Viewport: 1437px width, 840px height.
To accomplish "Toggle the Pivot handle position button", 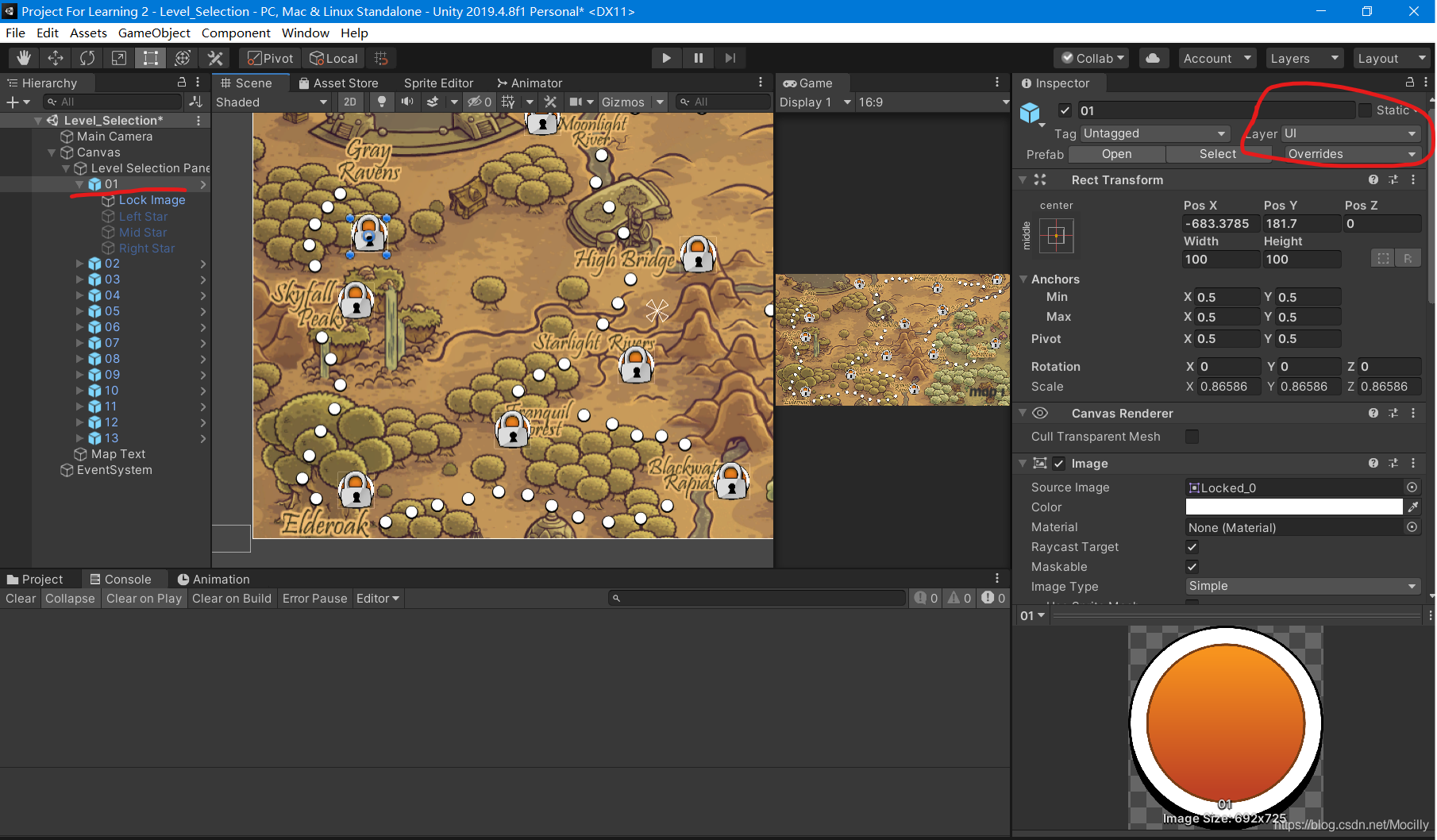I will [x=270, y=58].
